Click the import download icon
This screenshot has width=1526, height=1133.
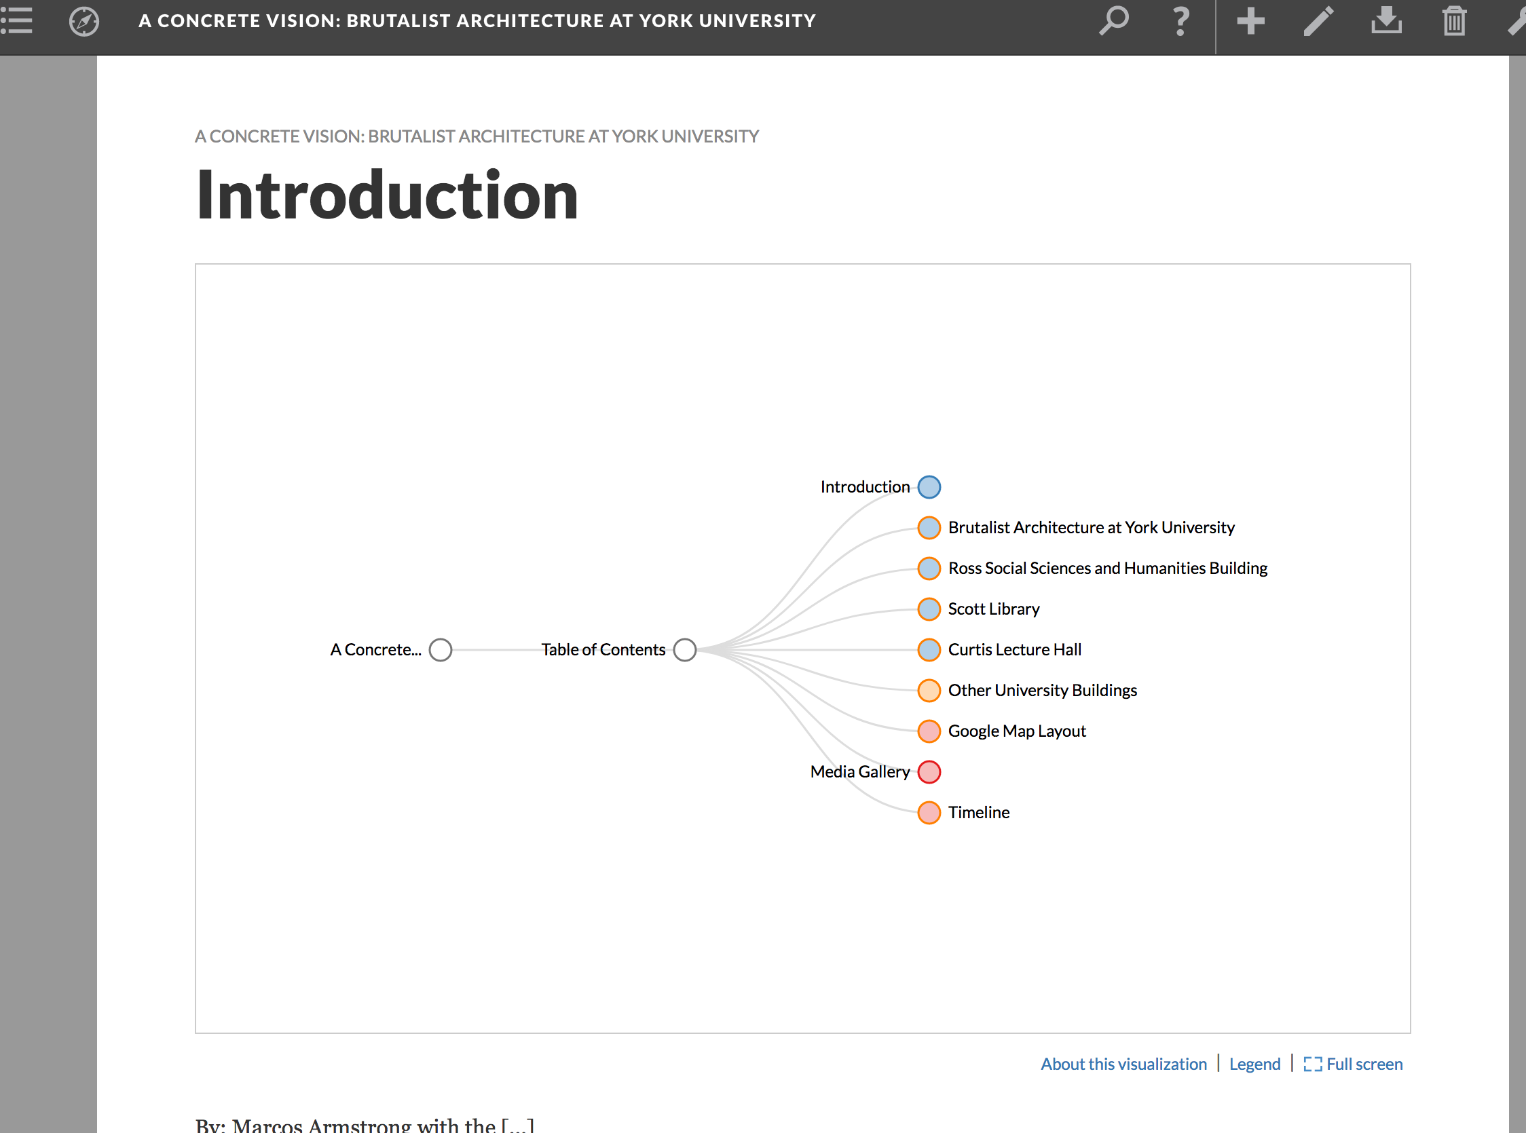pos(1387,20)
